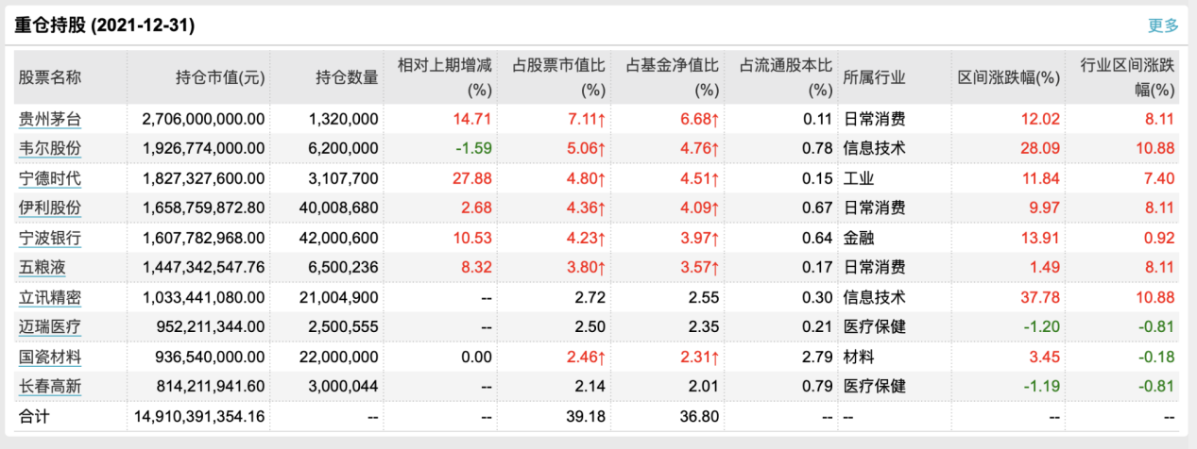Click the 立讯精密 stock link
This screenshot has width=1197, height=449.
[50, 297]
